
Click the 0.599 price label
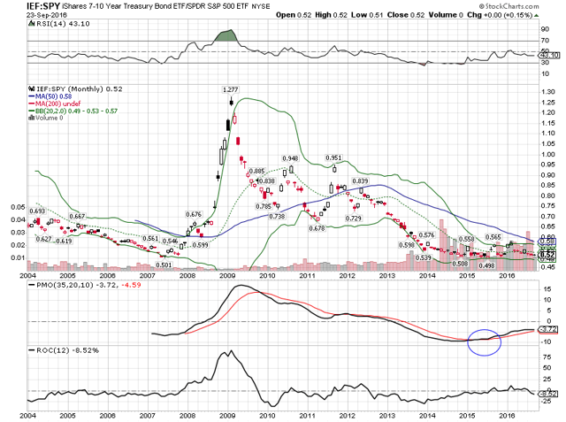201,245
